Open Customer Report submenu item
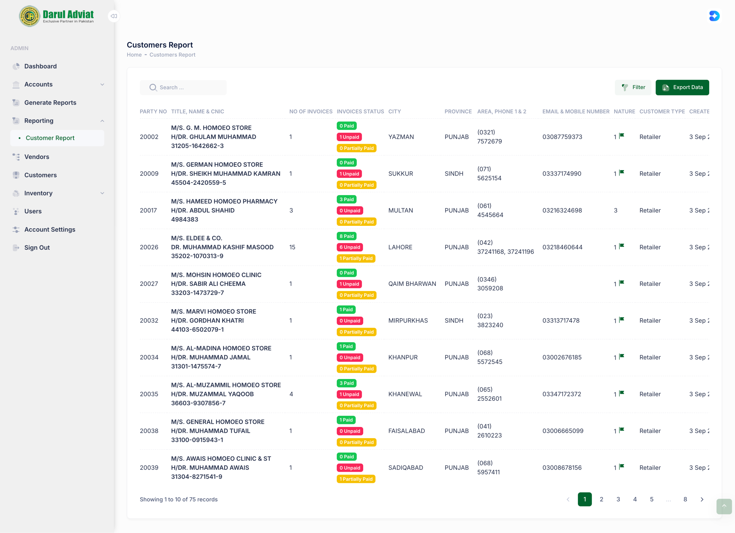The height and width of the screenshot is (533, 735). pos(57,138)
